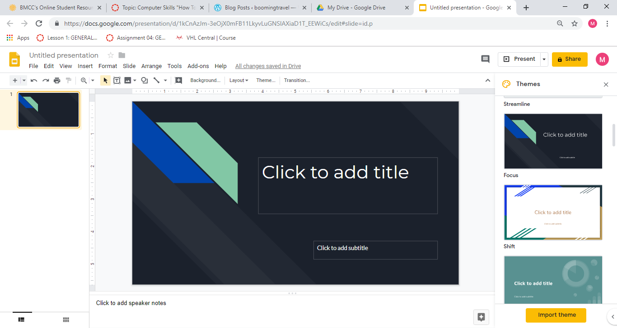Open the Insert menu
Screen dimensions: 617x328
click(x=85, y=66)
